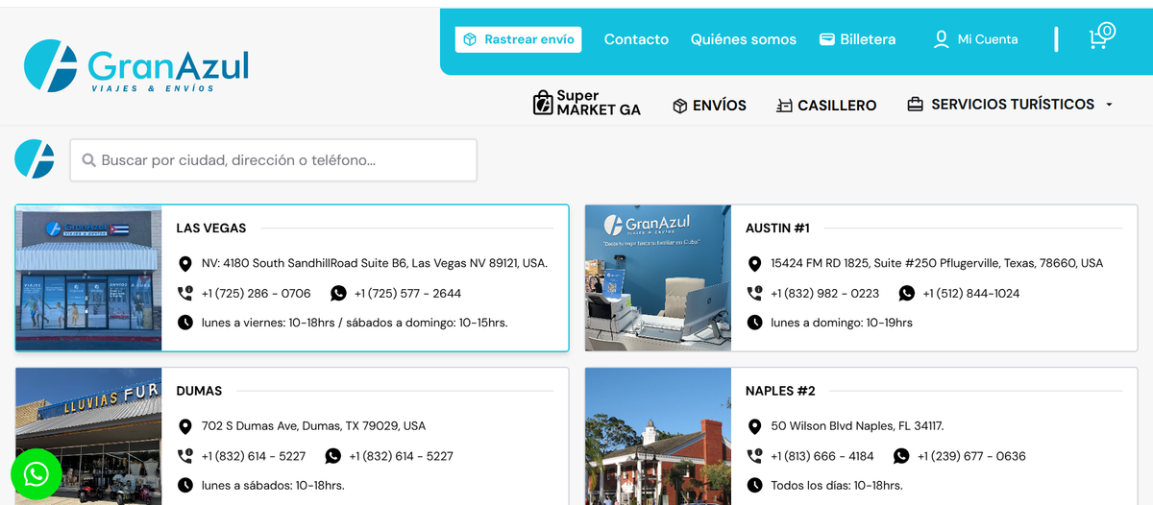
Task: Open the Contacto page
Action: tap(636, 39)
